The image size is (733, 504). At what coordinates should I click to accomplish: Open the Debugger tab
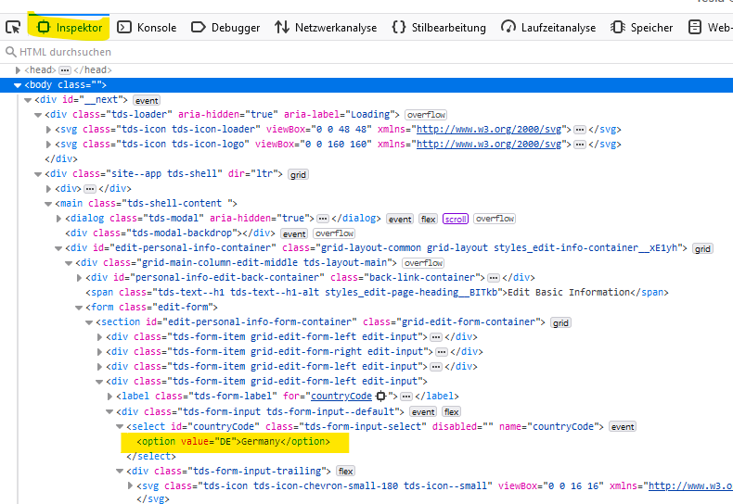tap(225, 28)
